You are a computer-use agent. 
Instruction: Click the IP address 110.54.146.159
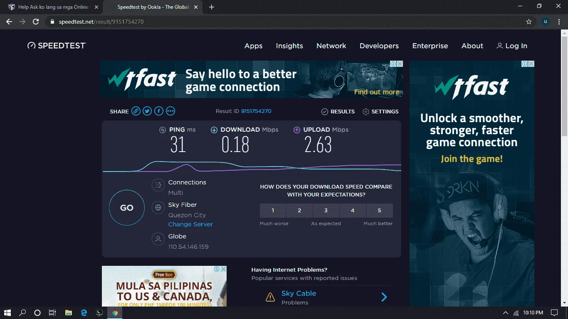click(188, 247)
